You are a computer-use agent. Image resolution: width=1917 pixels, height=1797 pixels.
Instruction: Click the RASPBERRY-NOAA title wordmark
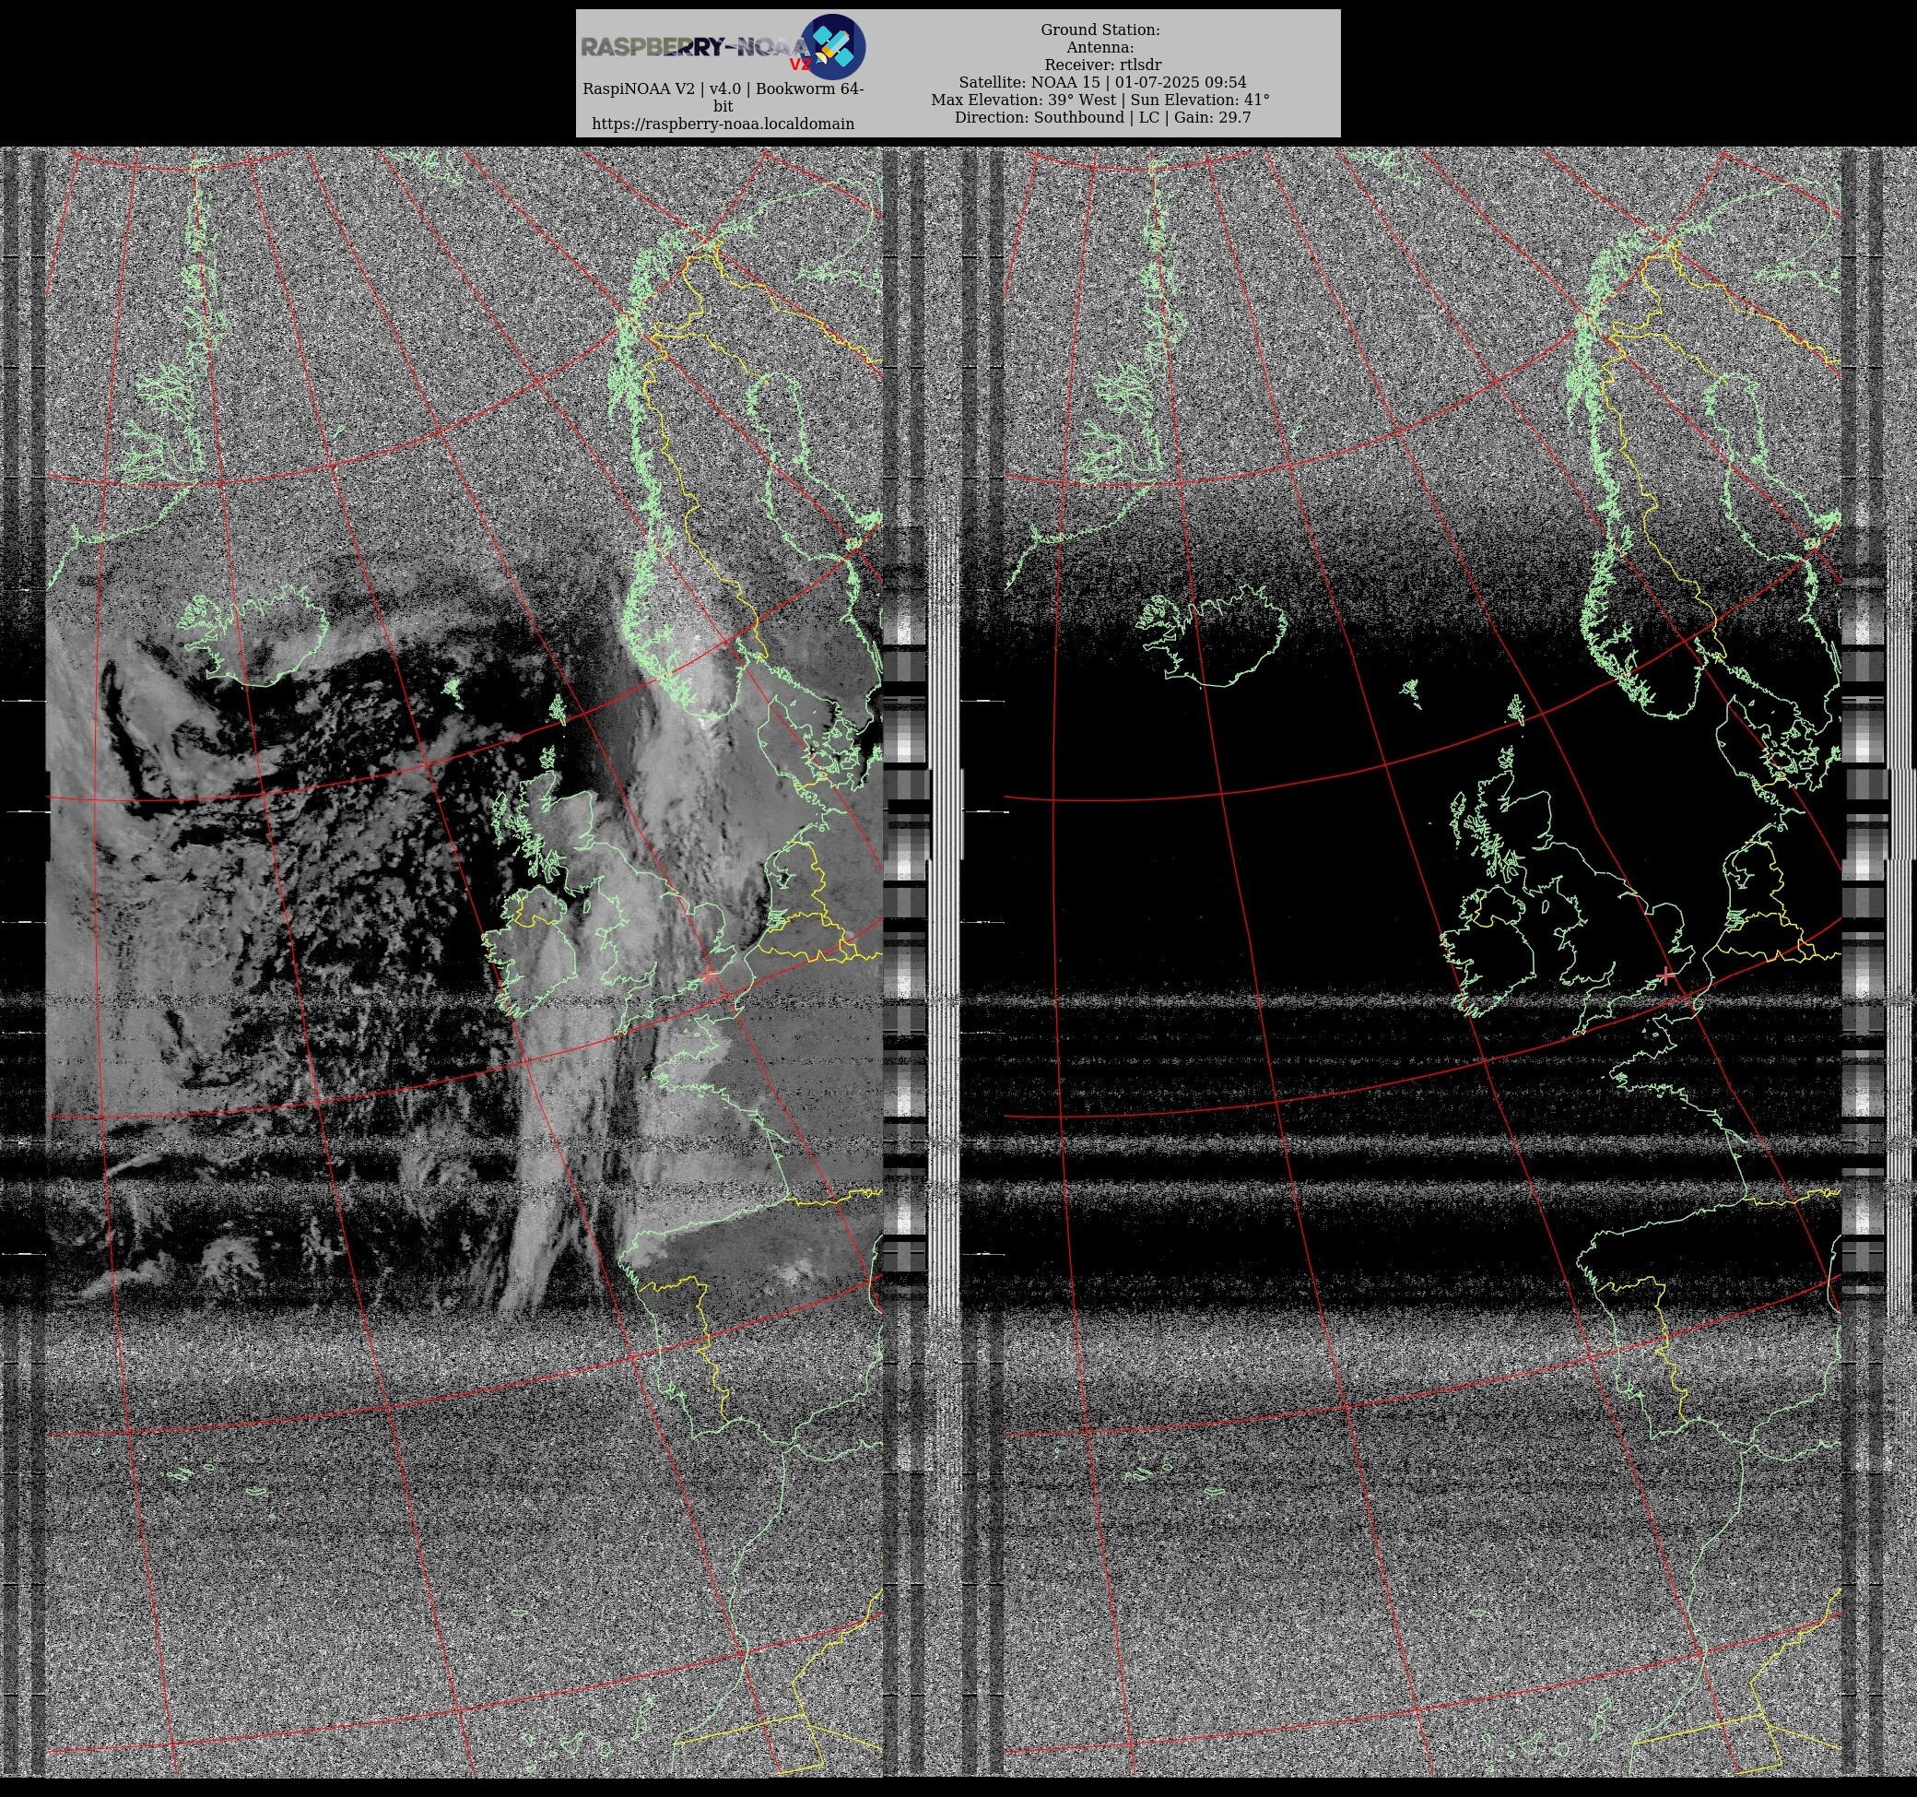click(694, 46)
